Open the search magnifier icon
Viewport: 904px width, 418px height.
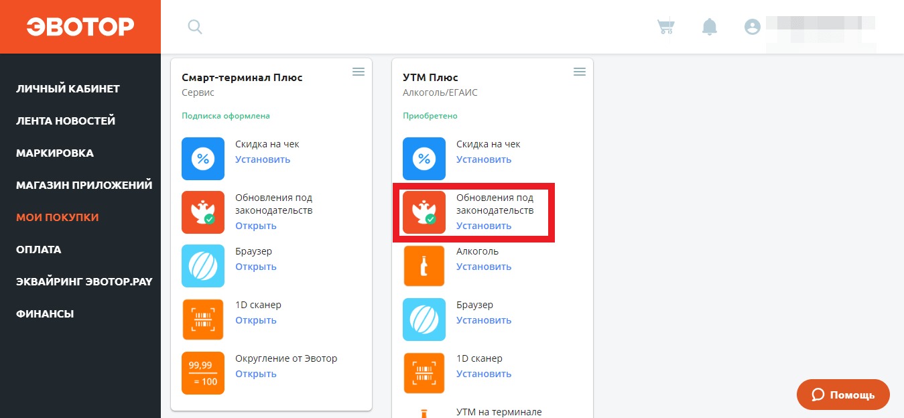pos(195,27)
